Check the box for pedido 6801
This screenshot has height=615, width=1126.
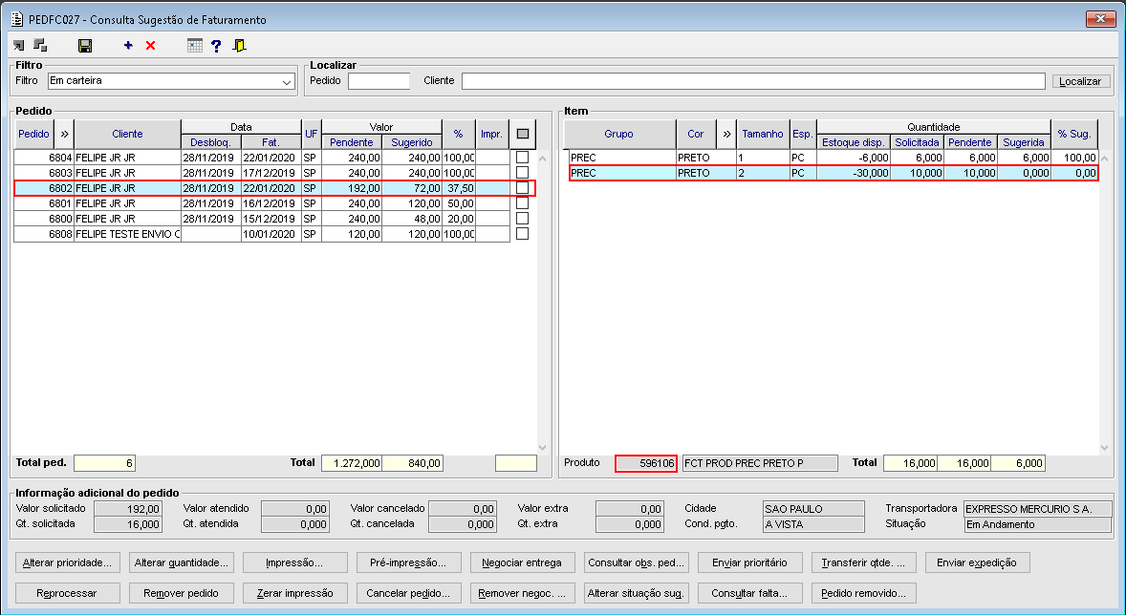pos(523,203)
